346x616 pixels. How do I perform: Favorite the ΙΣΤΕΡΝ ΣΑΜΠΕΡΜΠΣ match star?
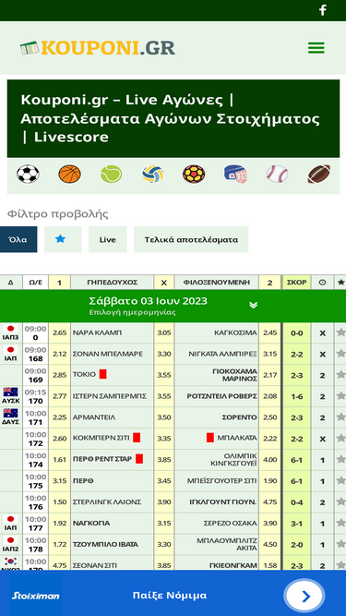pyautogui.click(x=340, y=396)
